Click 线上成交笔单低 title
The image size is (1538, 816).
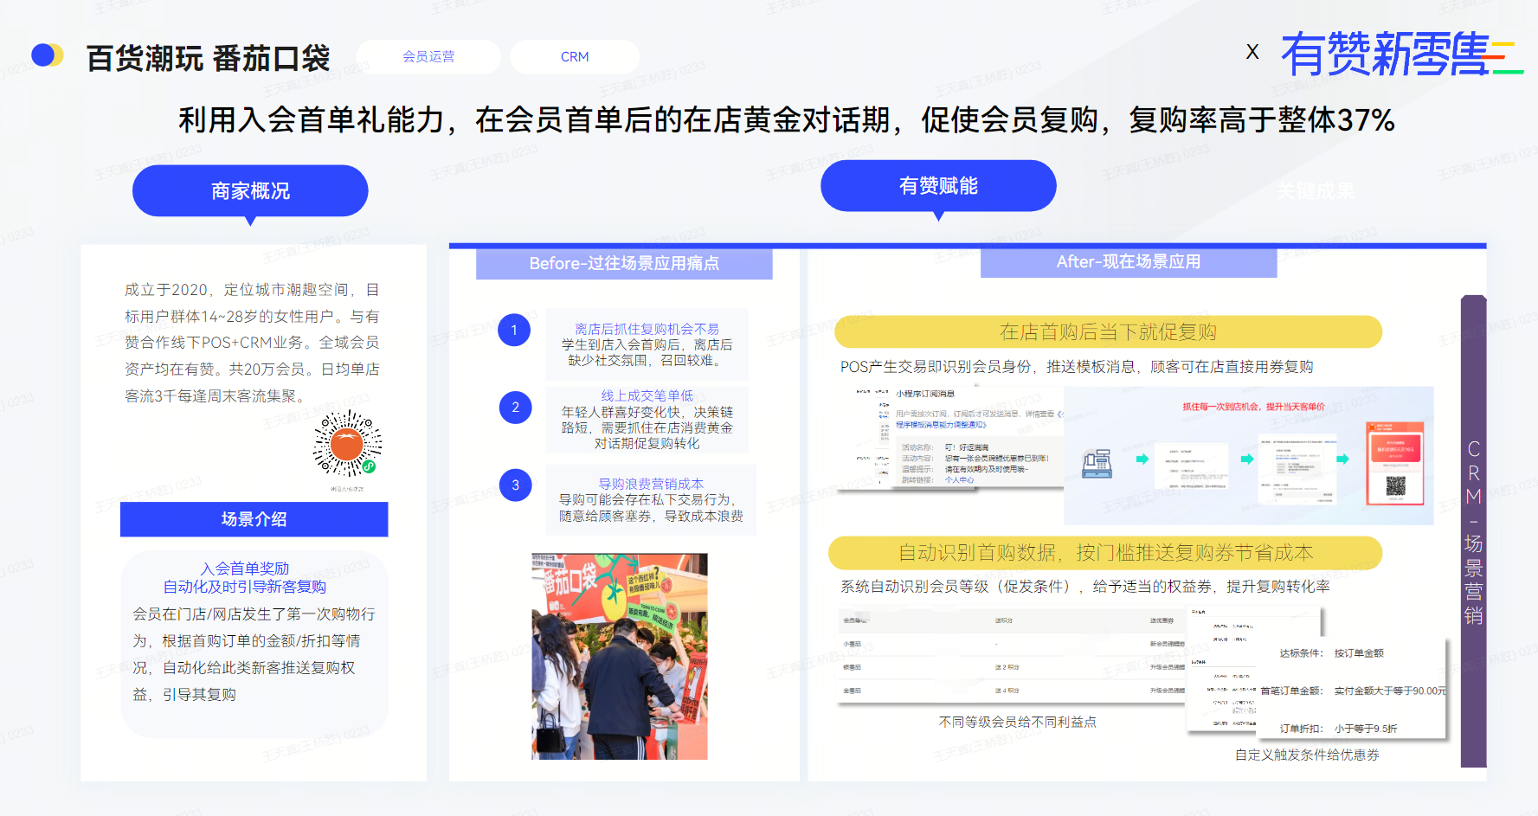(x=647, y=395)
